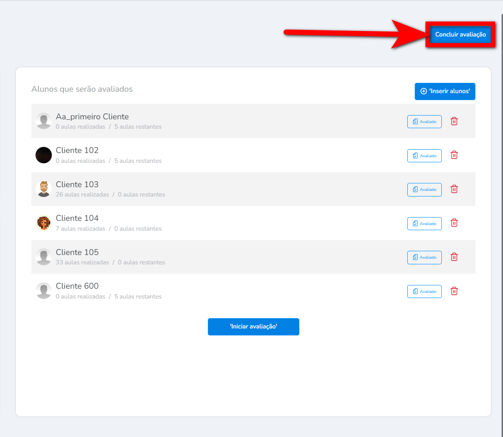The image size is (503, 437).
Task: Click the 'Inserir alunos' button
Action: click(445, 91)
